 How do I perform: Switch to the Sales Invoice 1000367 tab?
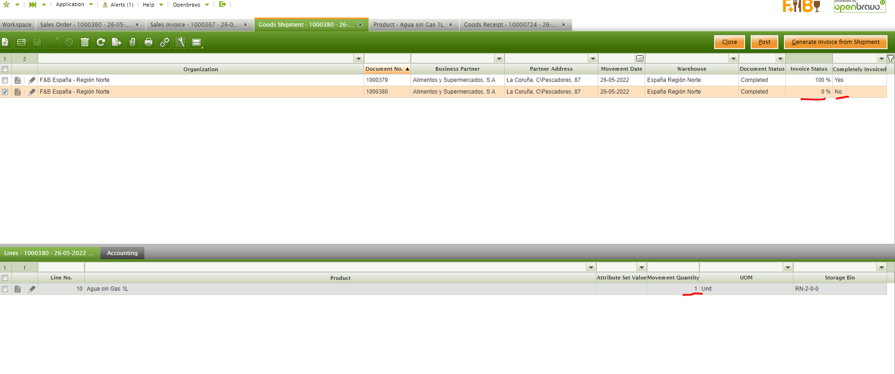point(194,25)
